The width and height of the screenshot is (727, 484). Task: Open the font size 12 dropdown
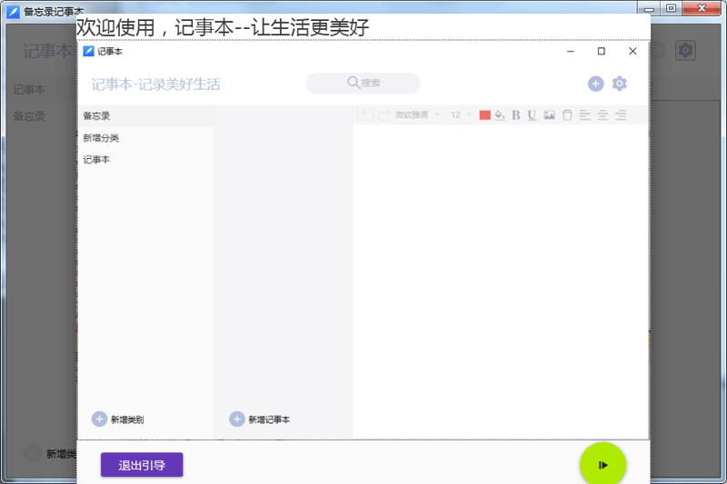point(461,114)
